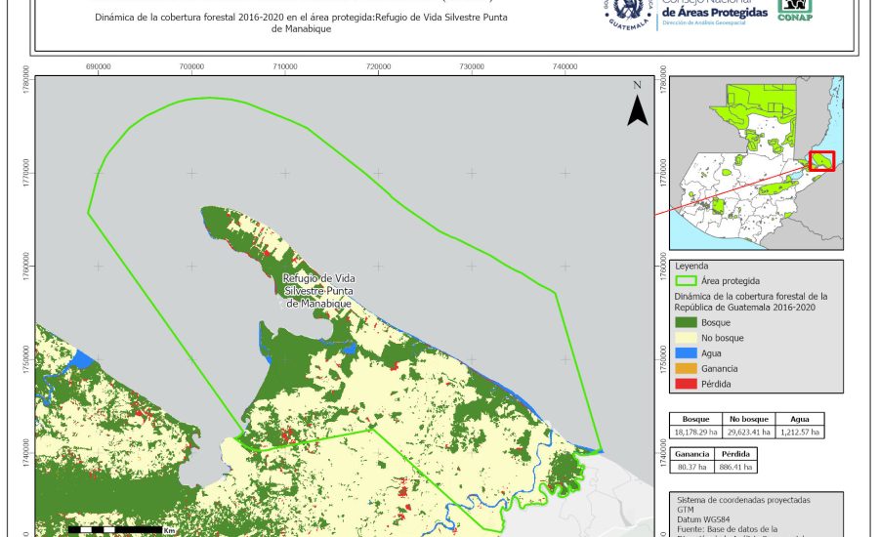
Task: Select the red rectangle on inset map
Action: (x=821, y=160)
